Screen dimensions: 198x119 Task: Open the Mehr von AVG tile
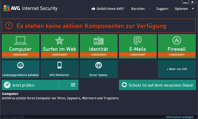tap(177, 69)
